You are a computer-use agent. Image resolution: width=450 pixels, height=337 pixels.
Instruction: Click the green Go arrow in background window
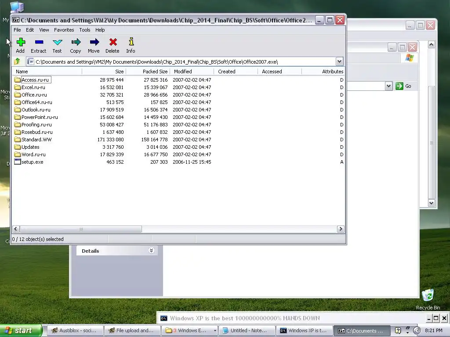pyautogui.click(x=399, y=86)
